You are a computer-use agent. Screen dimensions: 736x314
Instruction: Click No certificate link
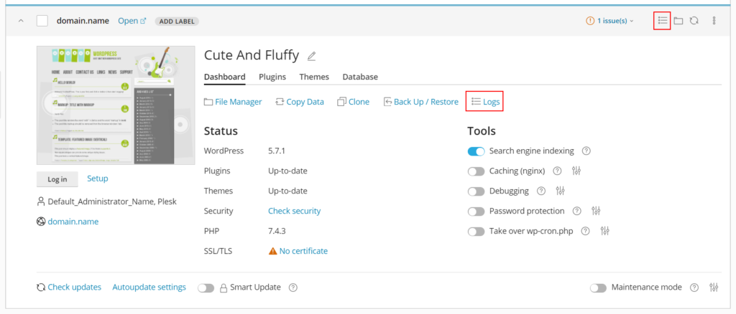click(303, 252)
